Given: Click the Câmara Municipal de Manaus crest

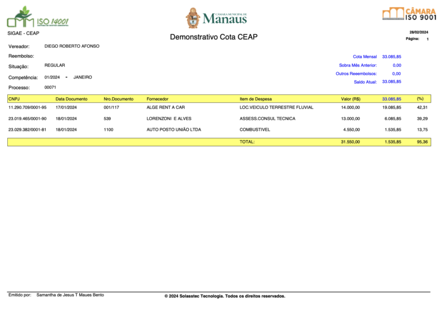Looking at the screenshot, I should 193,18.
